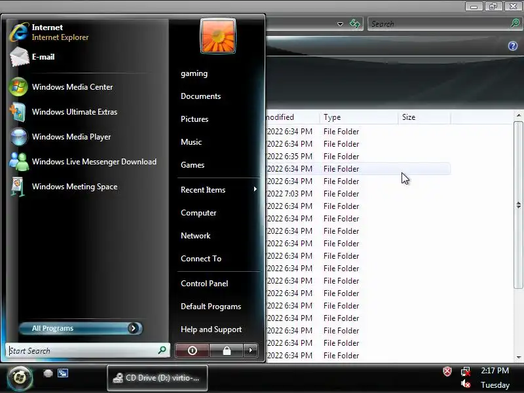The height and width of the screenshot is (393, 524).
Task: Open the CD Drive (D:) taskbar button
Action: coord(157,378)
